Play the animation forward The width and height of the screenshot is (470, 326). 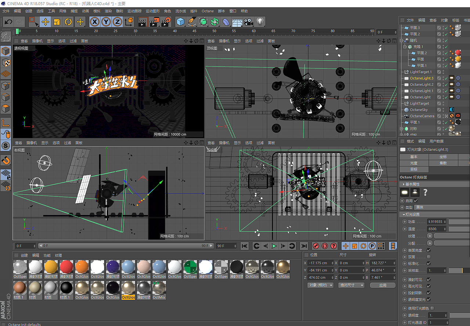pos(274,246)
